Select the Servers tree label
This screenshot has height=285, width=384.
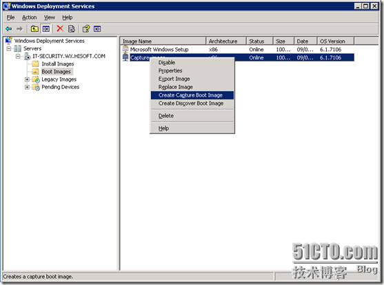(x=32, y=48)
